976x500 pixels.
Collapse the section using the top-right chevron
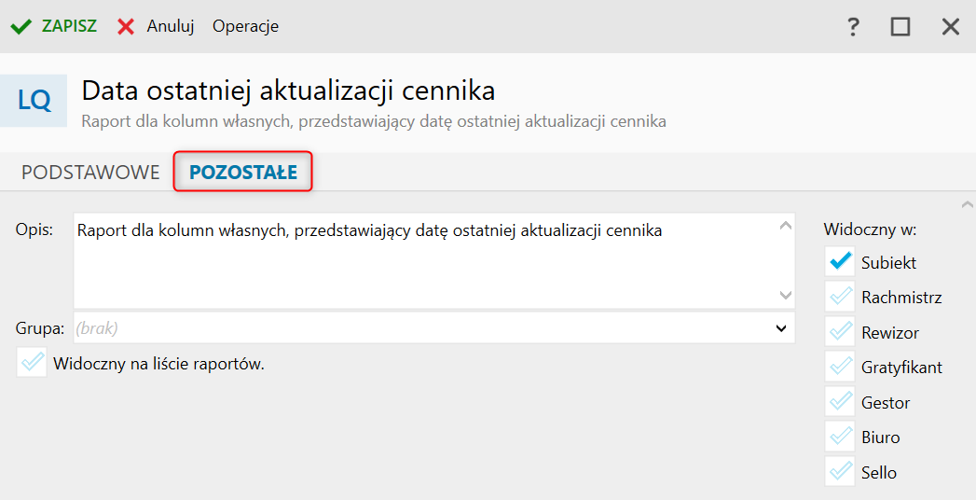point(967,204)
